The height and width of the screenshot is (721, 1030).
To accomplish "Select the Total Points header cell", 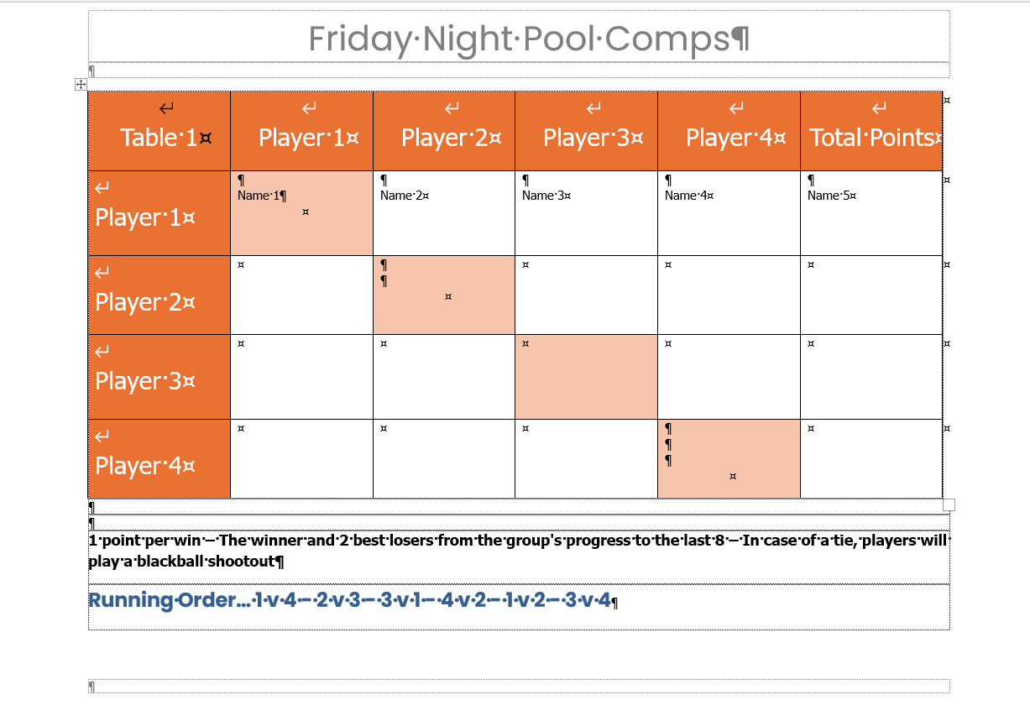I will tap(871, 131).
